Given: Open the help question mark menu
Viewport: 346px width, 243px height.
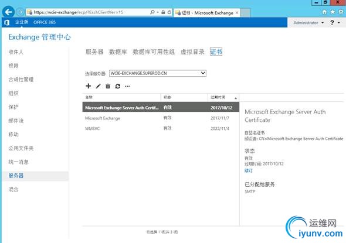Looking at the screenshot, I should coord(335,22).
